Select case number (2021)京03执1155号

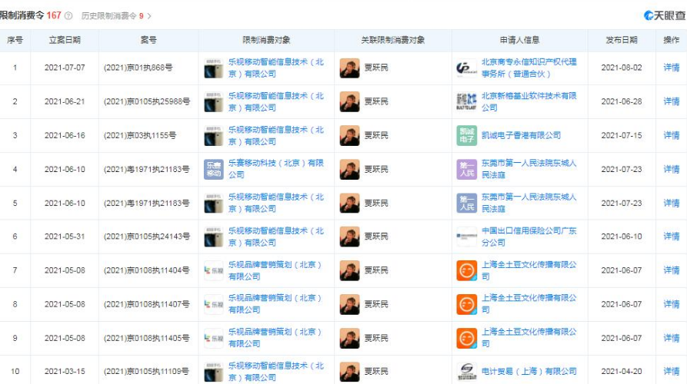pyautogui.click(x=140, y=136)
